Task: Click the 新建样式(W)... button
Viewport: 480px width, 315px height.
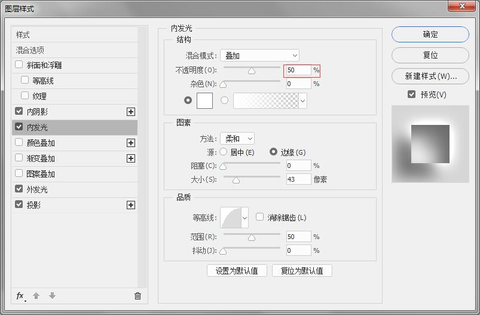Action: pyautogui.click(x=430, y=76)
